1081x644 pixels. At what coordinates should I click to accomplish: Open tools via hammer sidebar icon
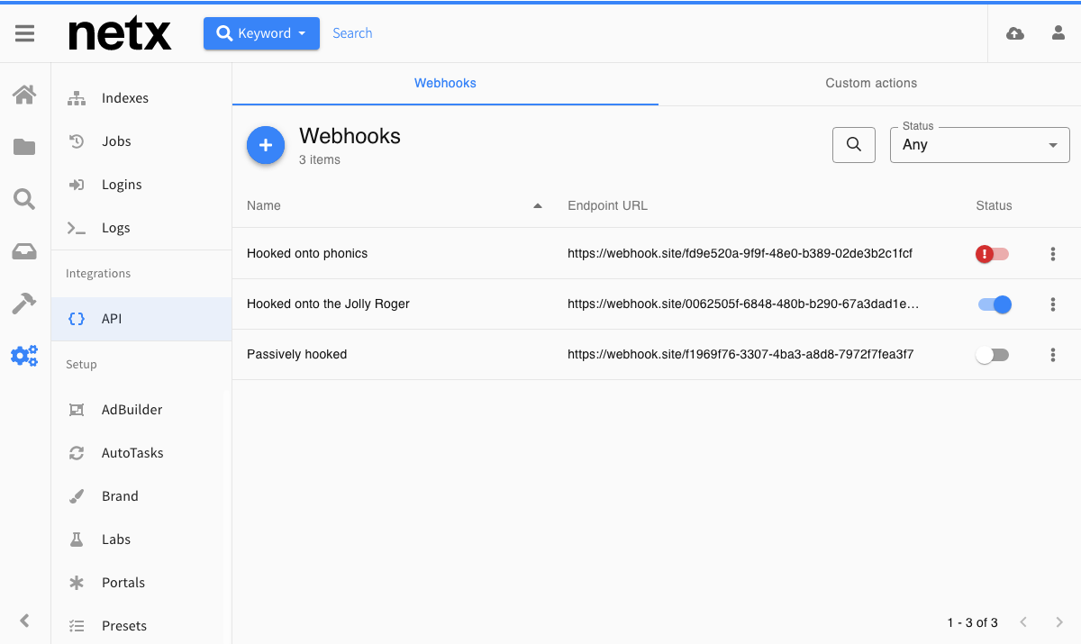pos(24,304)
